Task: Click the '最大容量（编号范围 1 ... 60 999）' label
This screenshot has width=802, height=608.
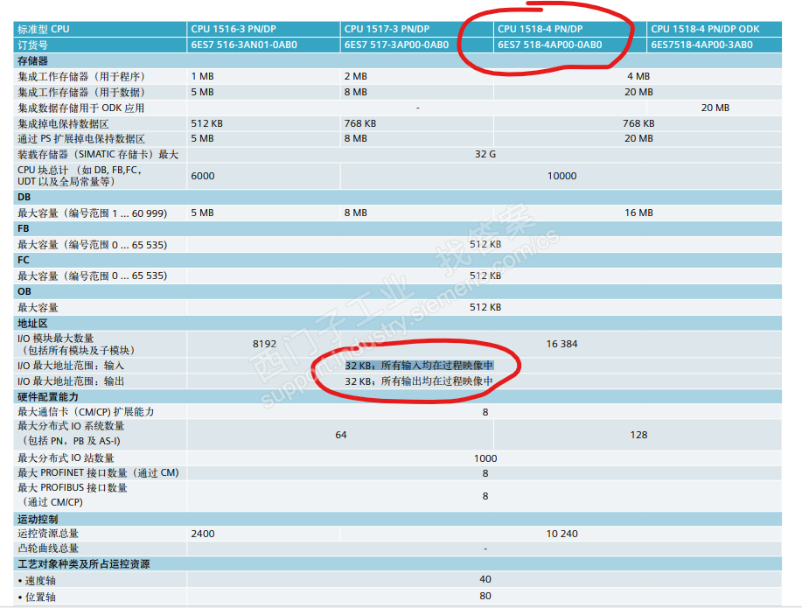Action: (92, 213)
